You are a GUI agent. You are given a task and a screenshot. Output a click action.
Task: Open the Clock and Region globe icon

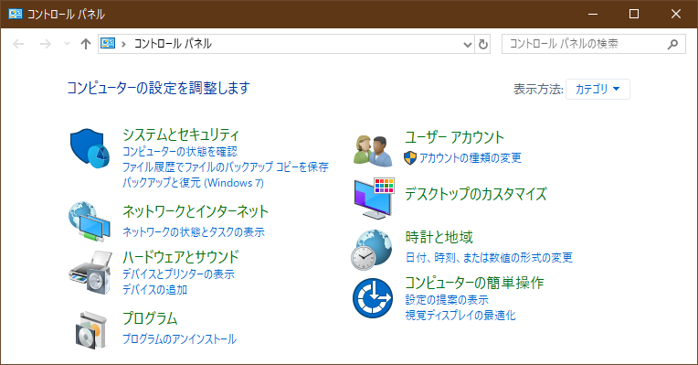[x=372, y=250]
